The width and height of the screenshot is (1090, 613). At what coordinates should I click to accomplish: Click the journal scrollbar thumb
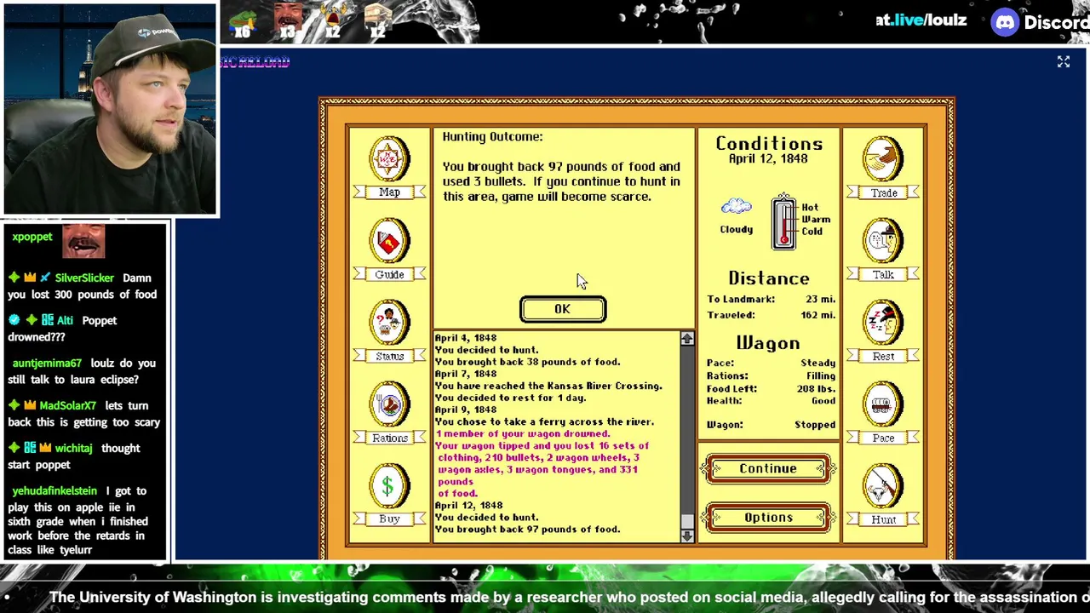pyautogui.click(x=687, y=521)
